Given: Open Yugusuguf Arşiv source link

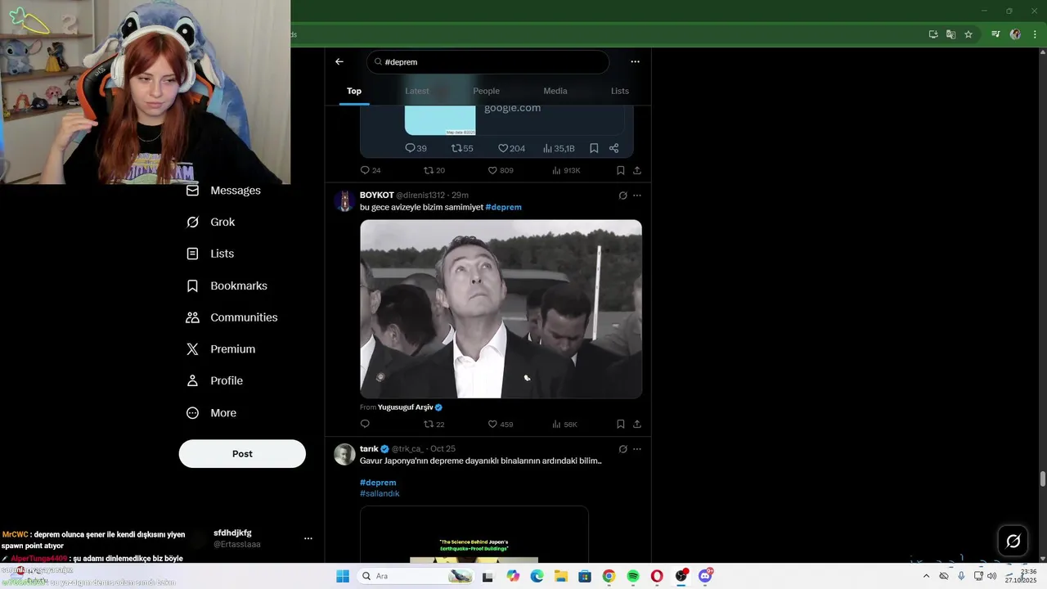Looking at the screenshot, I should [410, 407].
